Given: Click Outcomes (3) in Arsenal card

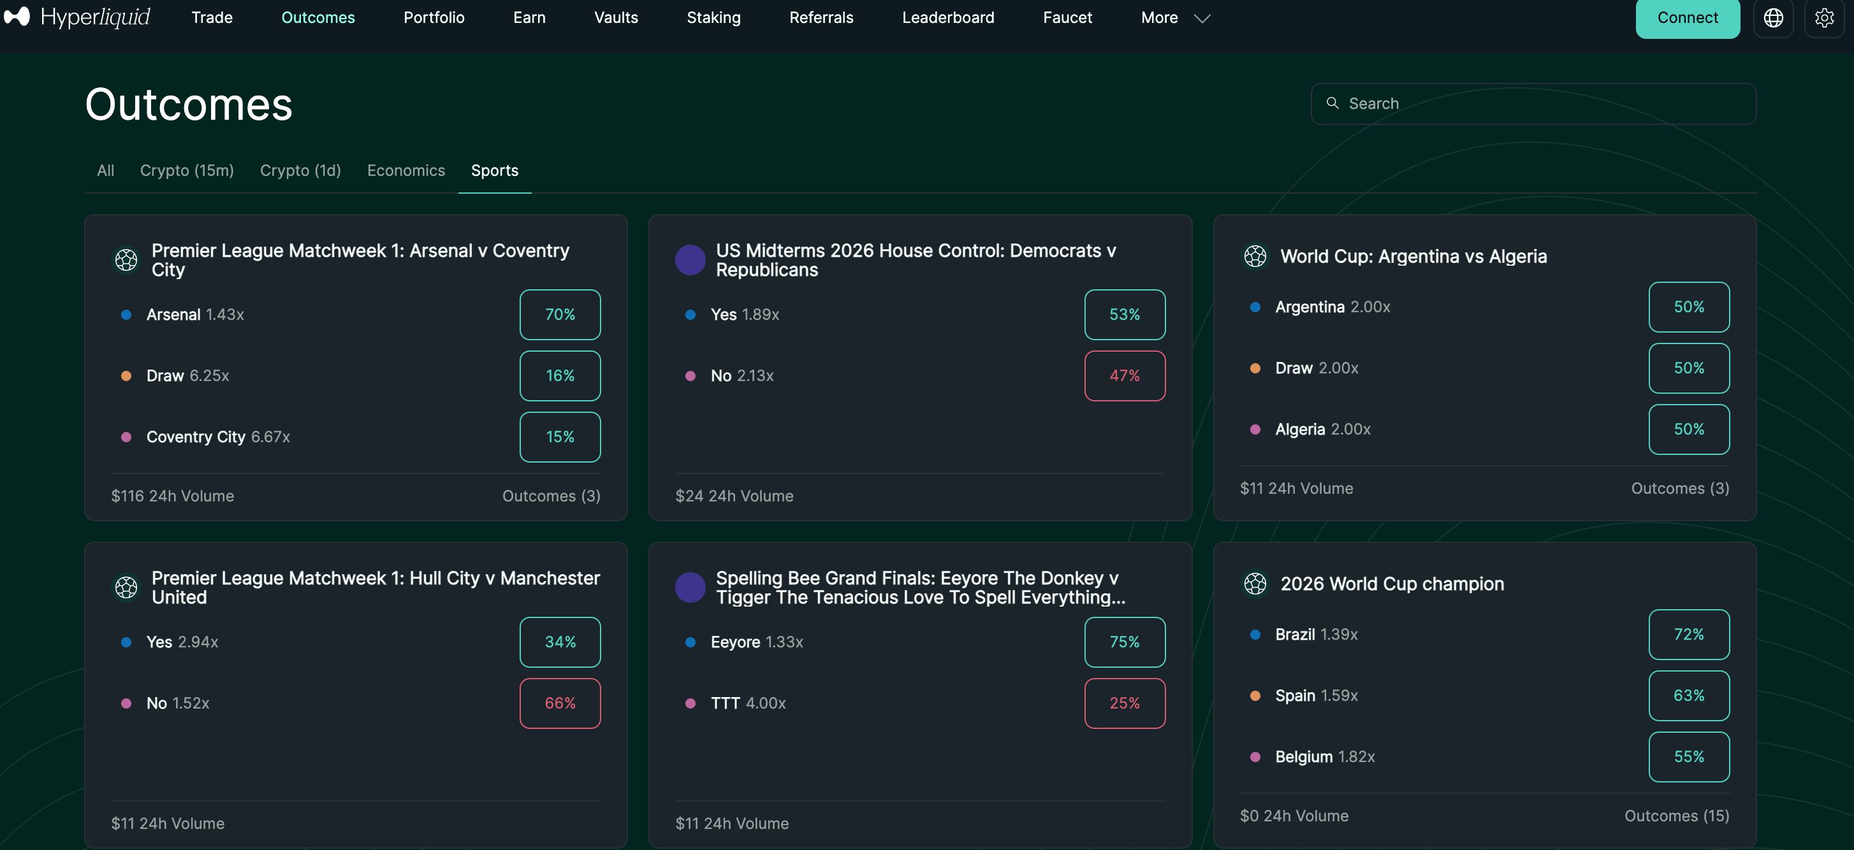Looking at the screenshot, I should pos(551,496).
